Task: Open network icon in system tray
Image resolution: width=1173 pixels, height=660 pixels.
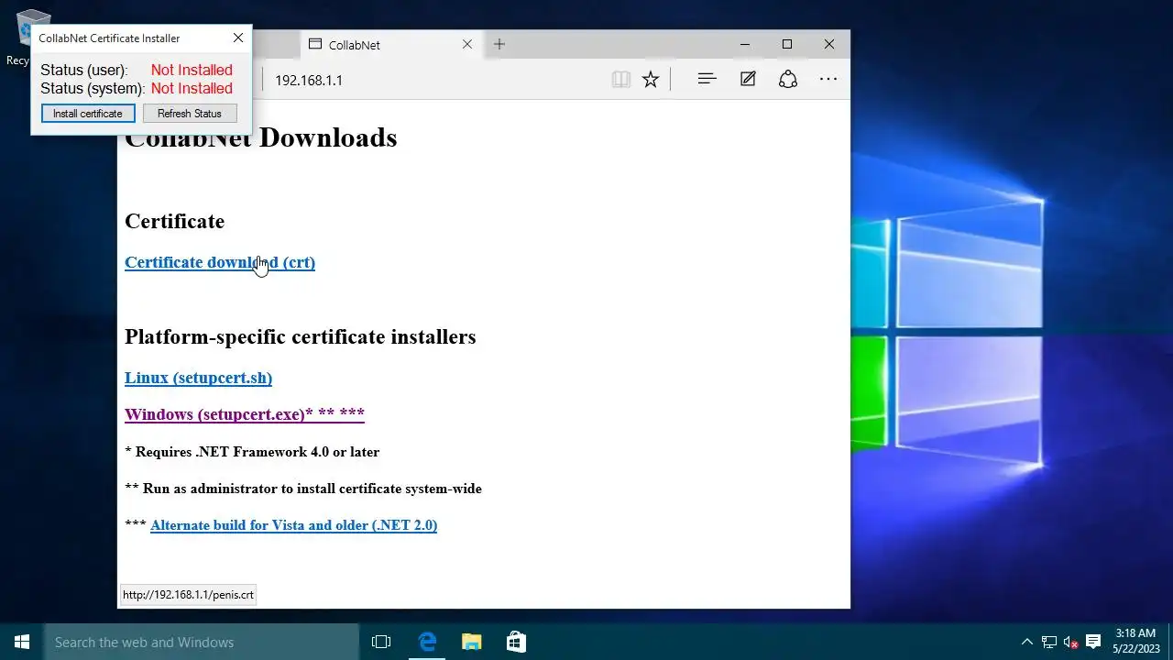Action: [x=1048, y=642]
